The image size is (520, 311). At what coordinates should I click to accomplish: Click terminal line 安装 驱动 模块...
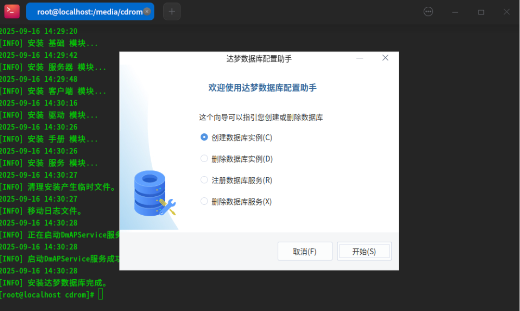pyautogui.click(x=49, y=115)
